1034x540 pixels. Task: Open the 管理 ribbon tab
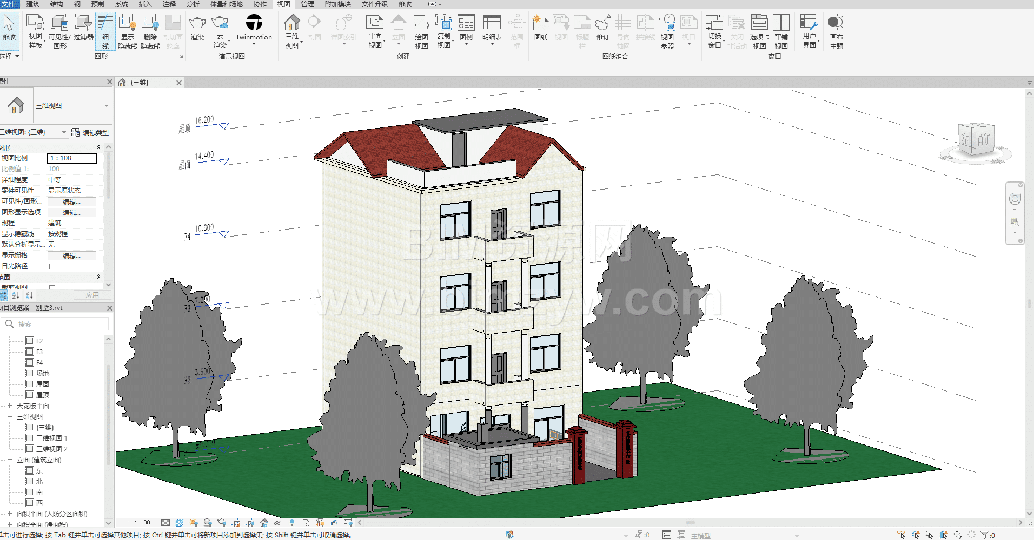point(307,4)
